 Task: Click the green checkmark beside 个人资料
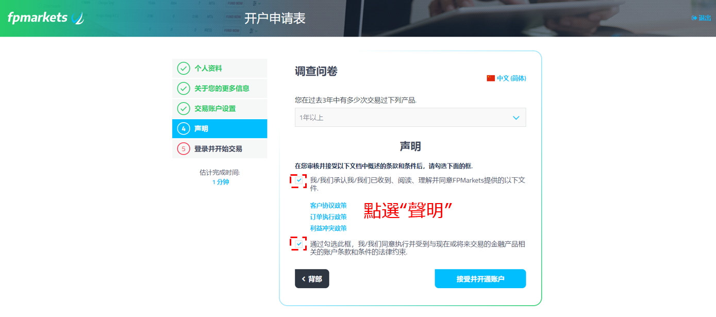point(184,68)
